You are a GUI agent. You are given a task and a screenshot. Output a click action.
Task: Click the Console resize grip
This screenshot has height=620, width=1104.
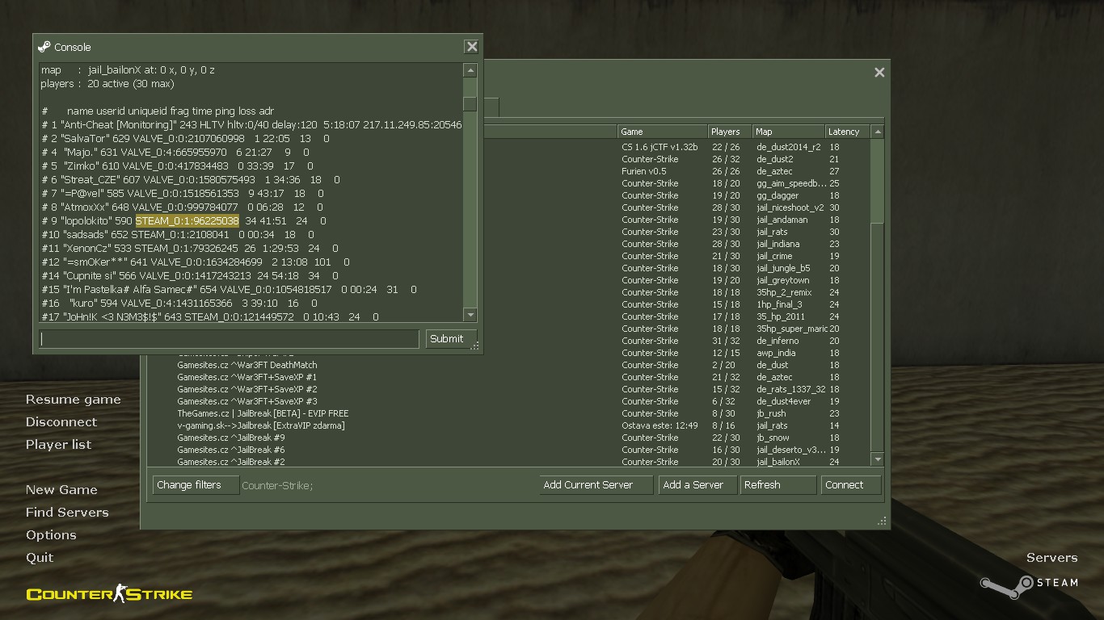(476, 346)
